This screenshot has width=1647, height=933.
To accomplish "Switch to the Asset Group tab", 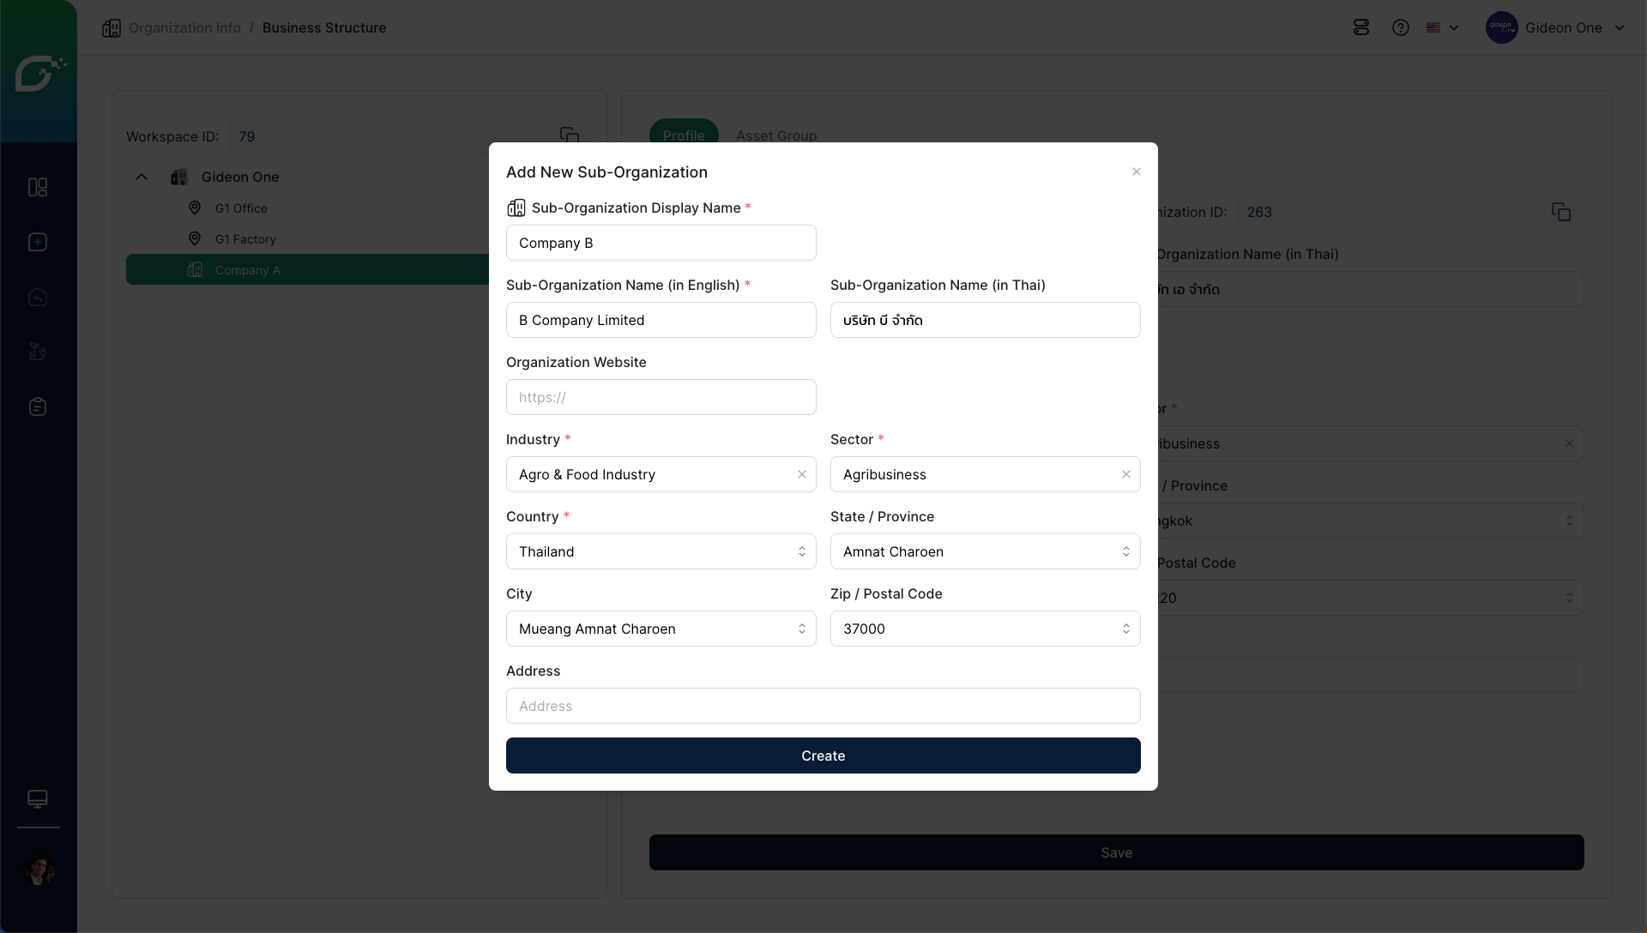I will [775, 135].
